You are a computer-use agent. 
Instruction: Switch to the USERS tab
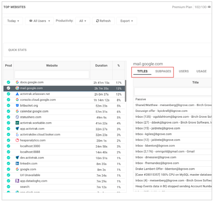(183, 71)
